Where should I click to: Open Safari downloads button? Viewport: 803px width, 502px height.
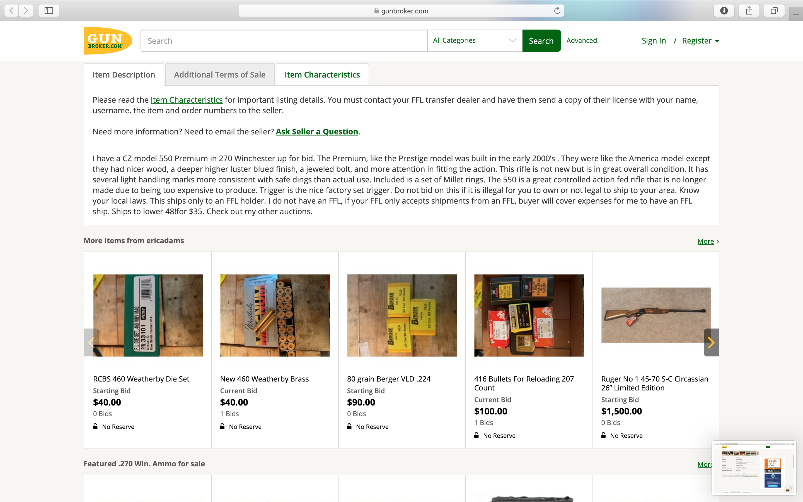click(x=724, y=11)
